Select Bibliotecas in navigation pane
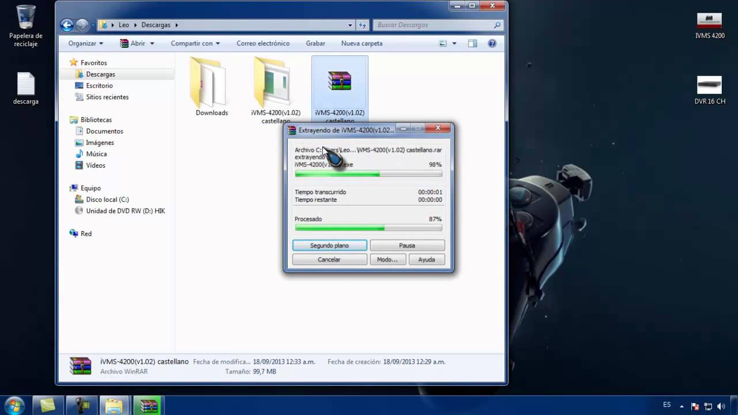 96,120
